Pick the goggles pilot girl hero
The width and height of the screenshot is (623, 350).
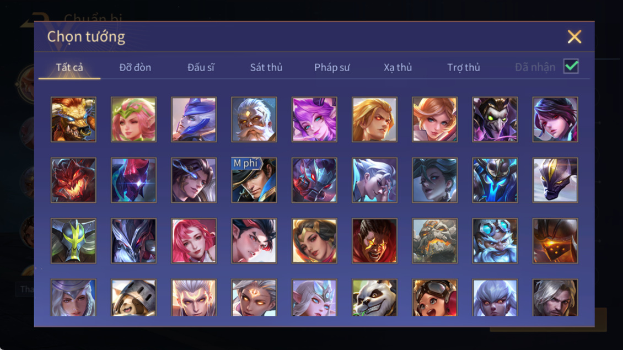(x=434, y=298)
